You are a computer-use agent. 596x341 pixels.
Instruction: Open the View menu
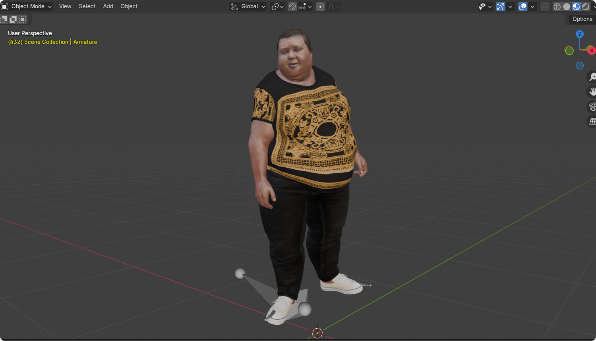(65, 6)
